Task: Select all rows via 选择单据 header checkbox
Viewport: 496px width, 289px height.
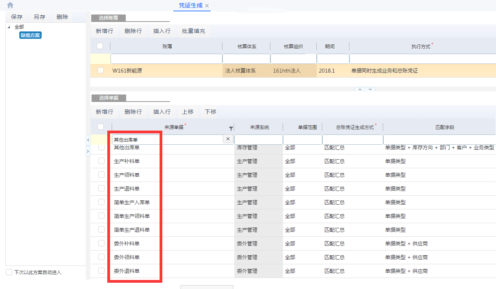Action: tap(101, 127)
